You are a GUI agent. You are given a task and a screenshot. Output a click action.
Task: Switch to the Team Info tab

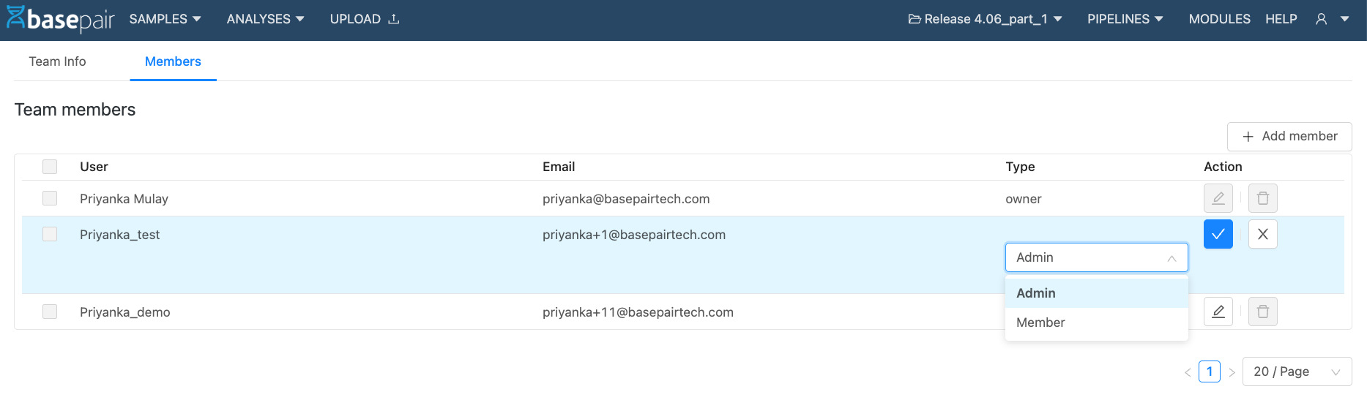point(57,61)
